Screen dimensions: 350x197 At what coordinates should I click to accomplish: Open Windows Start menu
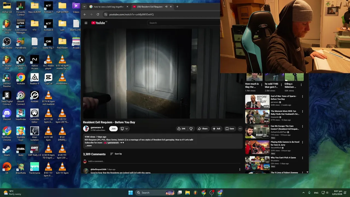[x=131, y=193]
